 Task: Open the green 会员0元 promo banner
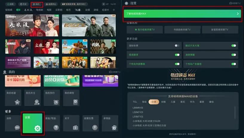tap(62, 81)
